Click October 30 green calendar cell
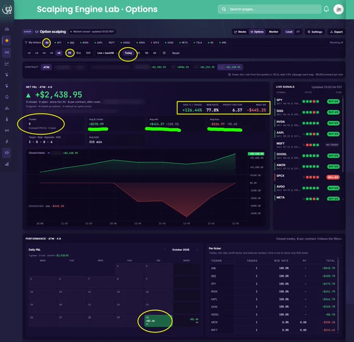Screen dimensions: 354x342 pos(158,321)
